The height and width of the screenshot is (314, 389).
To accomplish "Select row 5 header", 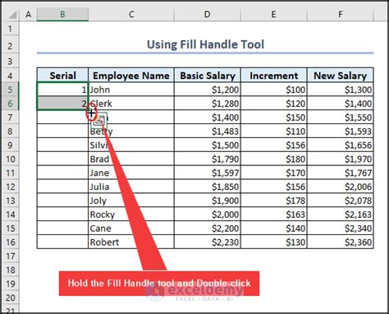I will [x=11, y=90].
